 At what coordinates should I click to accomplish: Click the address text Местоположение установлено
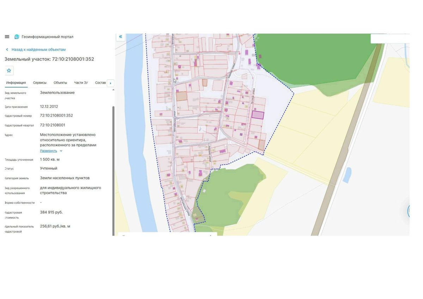click(68, 135)
